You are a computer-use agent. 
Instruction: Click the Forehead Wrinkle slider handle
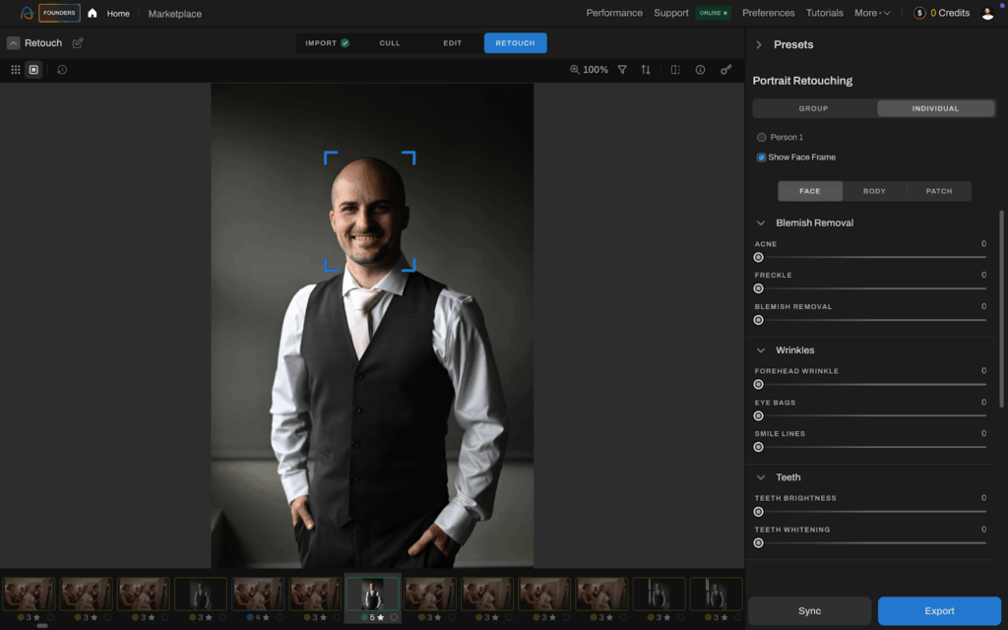tap(759, 385)
